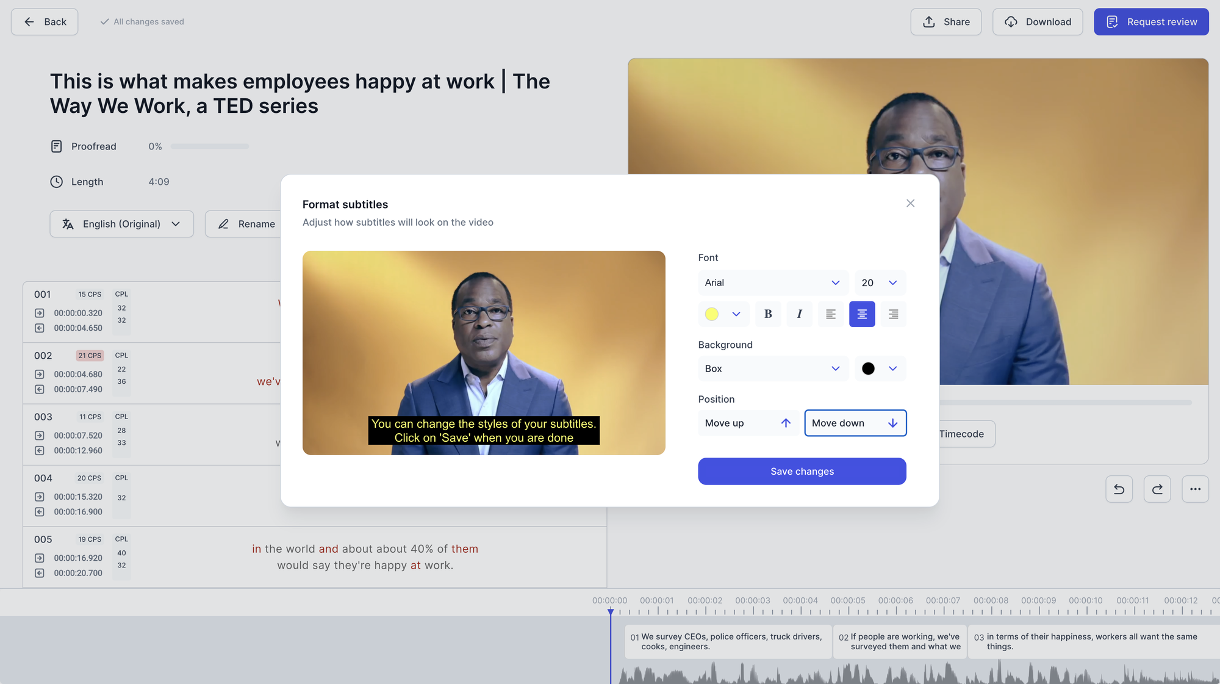The image size is (1220, 684).
Task: Click the Bold formatting icon
Action: point(767,314)
